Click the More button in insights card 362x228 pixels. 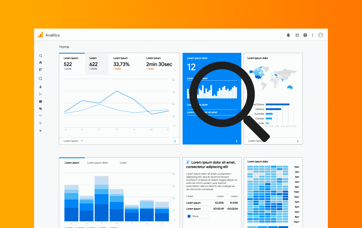coord(197,216)
